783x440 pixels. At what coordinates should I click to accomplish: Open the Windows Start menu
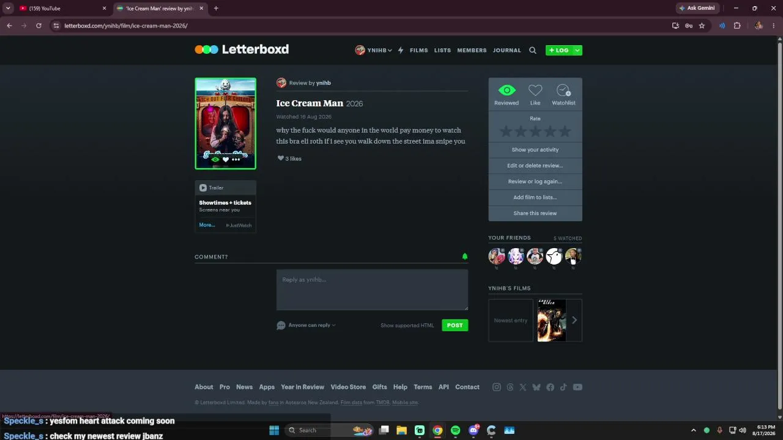[274, 430]
